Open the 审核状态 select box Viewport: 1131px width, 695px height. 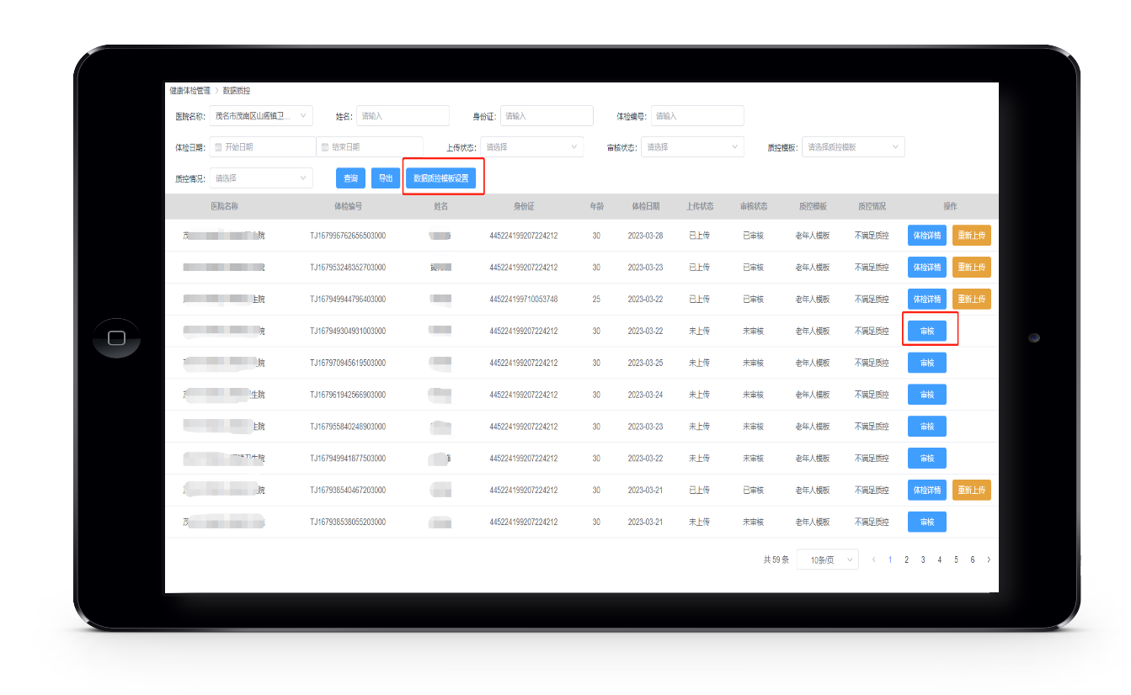click(x=691, y=147)
